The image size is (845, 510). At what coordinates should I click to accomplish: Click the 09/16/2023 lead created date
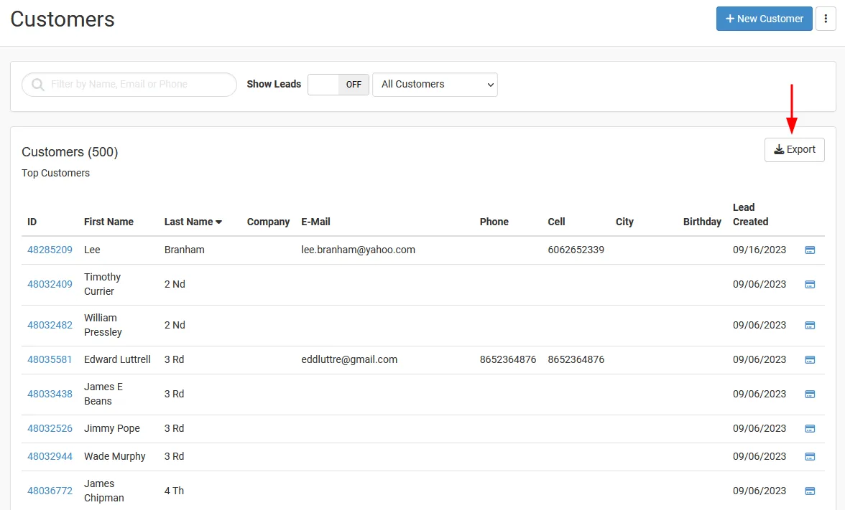759,250
